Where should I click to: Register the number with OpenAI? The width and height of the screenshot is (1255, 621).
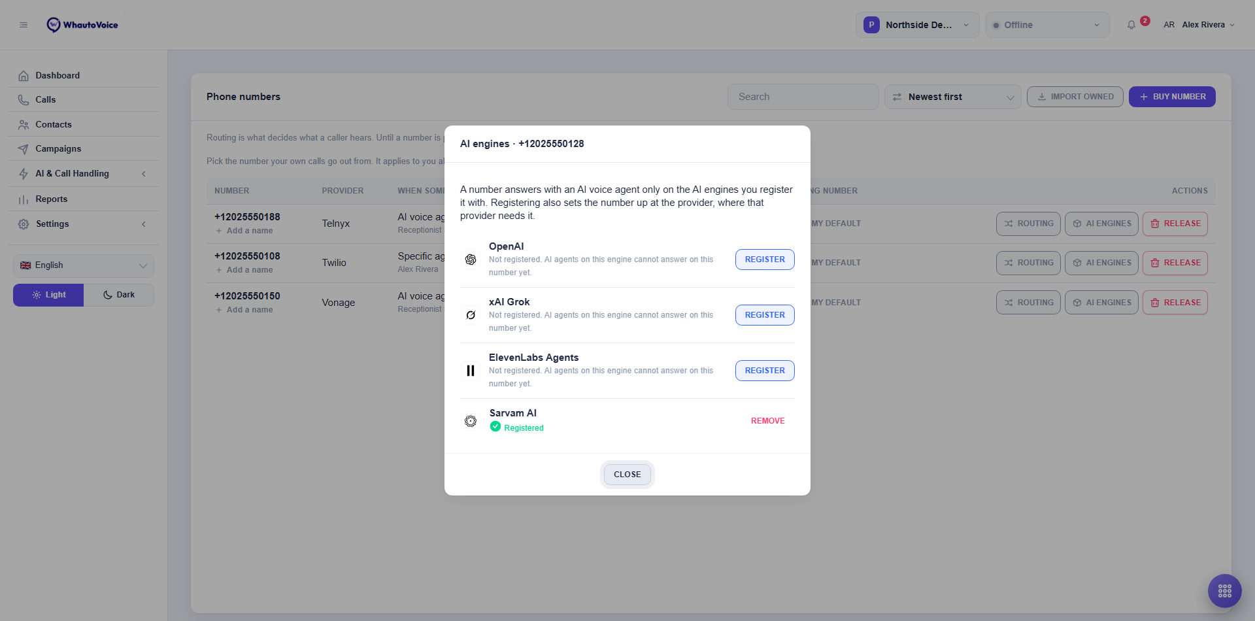click(765, 260)
